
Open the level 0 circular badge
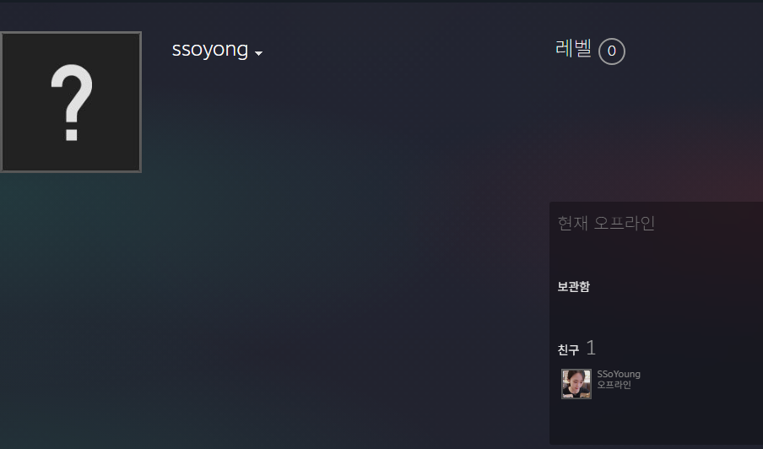pyautogui.click(x=612, y=51)
